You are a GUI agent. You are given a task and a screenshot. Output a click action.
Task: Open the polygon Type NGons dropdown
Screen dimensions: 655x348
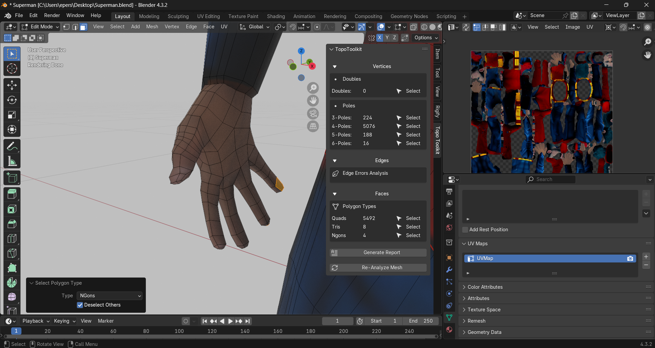(110, 296)
